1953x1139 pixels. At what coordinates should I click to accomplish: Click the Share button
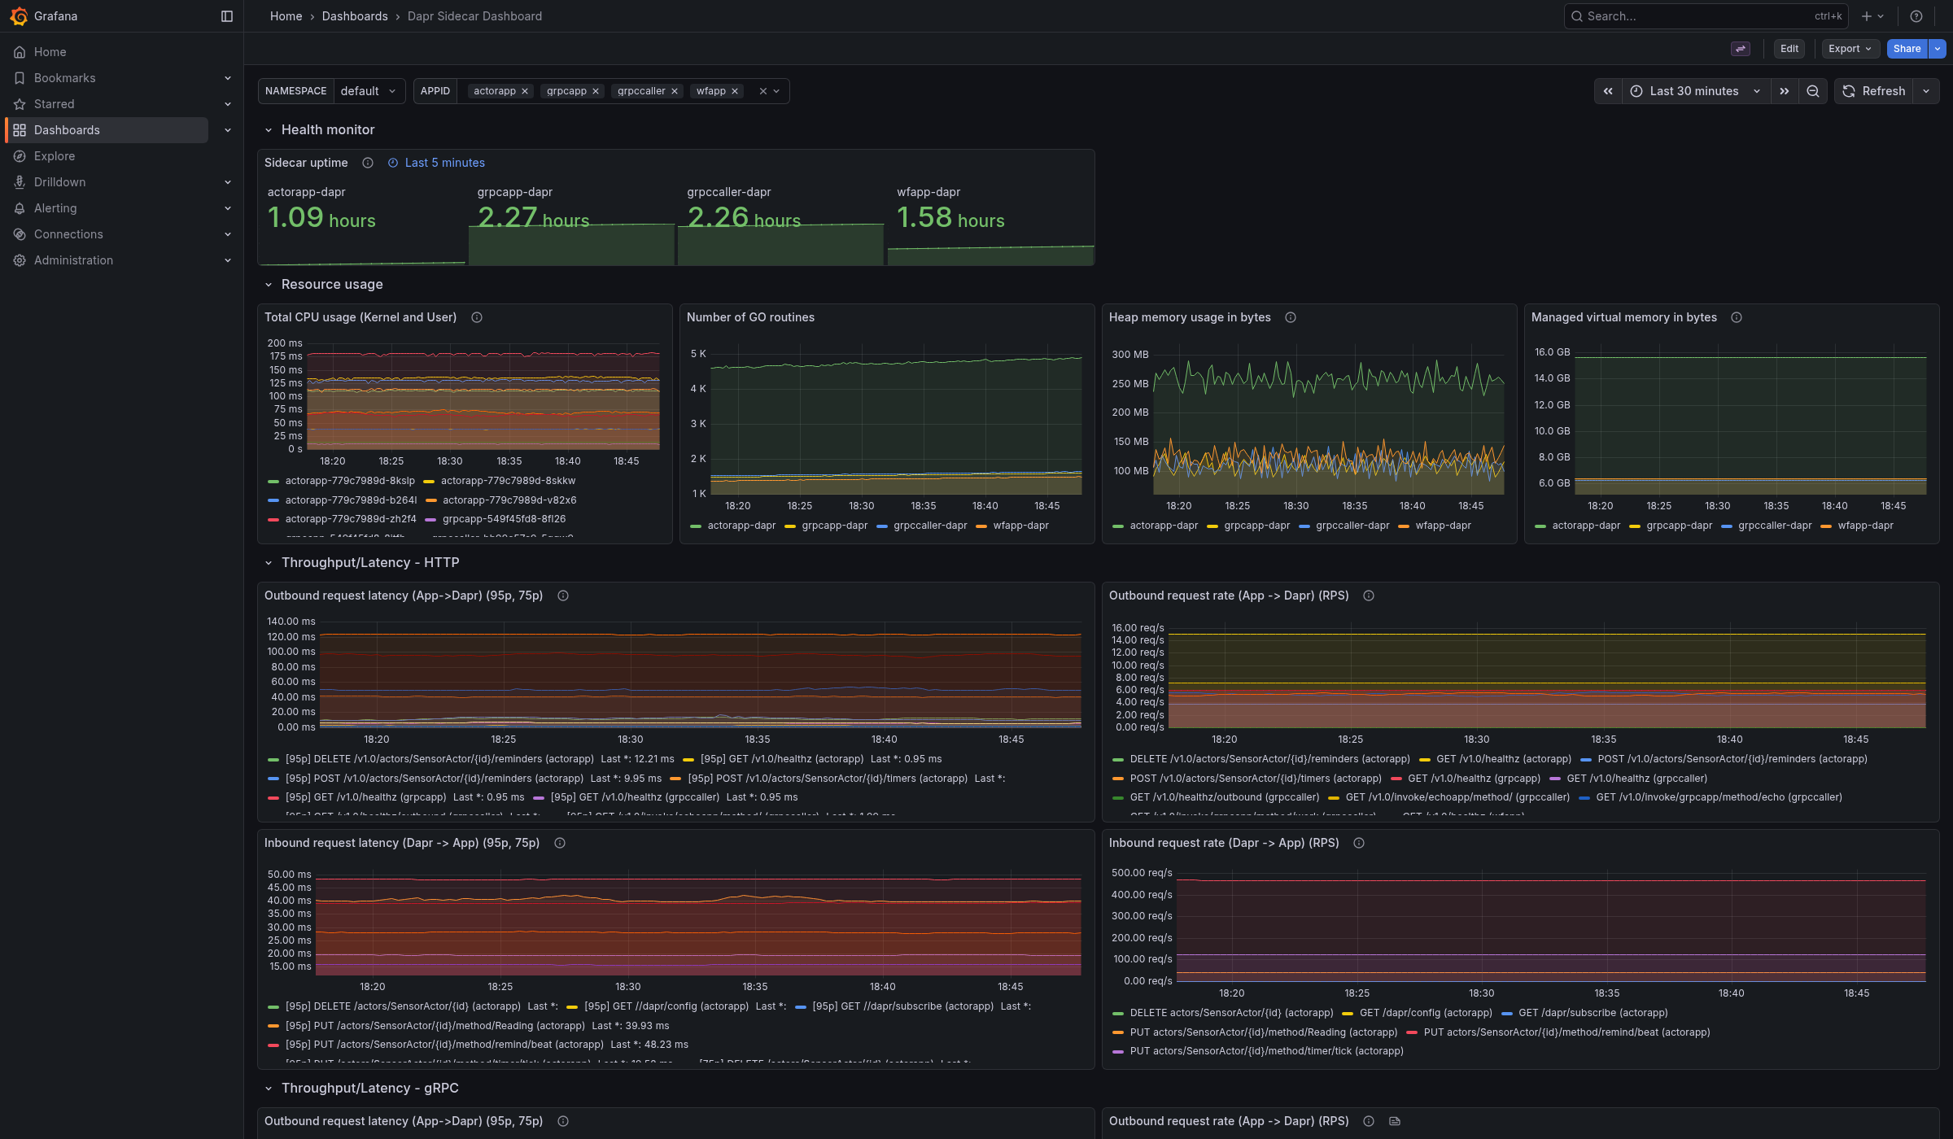click(x=1907, y=49)
